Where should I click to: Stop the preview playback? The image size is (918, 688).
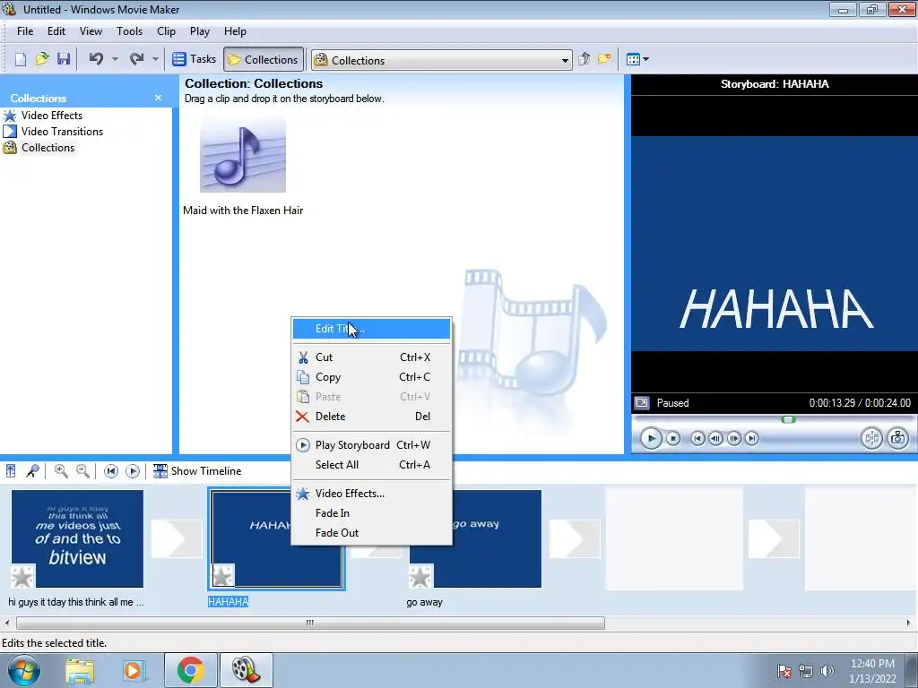coord(673,438)
